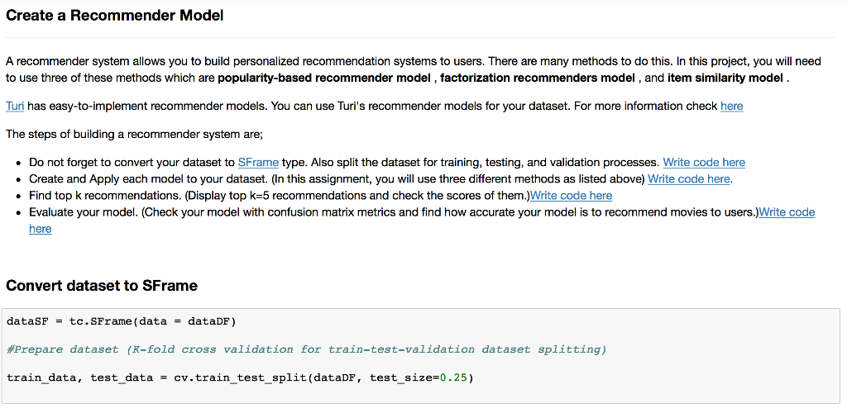Click the #Prepare dataset comment line
The width and height of the screenshot is (847, 413).
(306, 349)
